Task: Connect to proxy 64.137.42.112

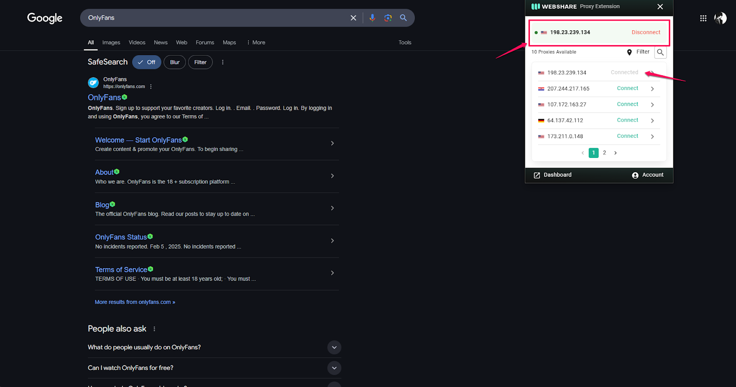Action: [x=627, y=120]
